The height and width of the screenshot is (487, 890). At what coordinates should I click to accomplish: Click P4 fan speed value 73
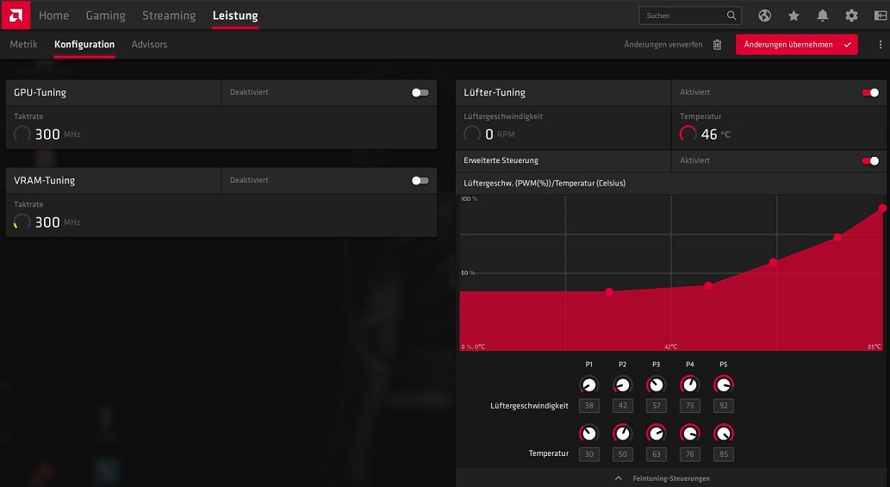[x=689, y=406]
